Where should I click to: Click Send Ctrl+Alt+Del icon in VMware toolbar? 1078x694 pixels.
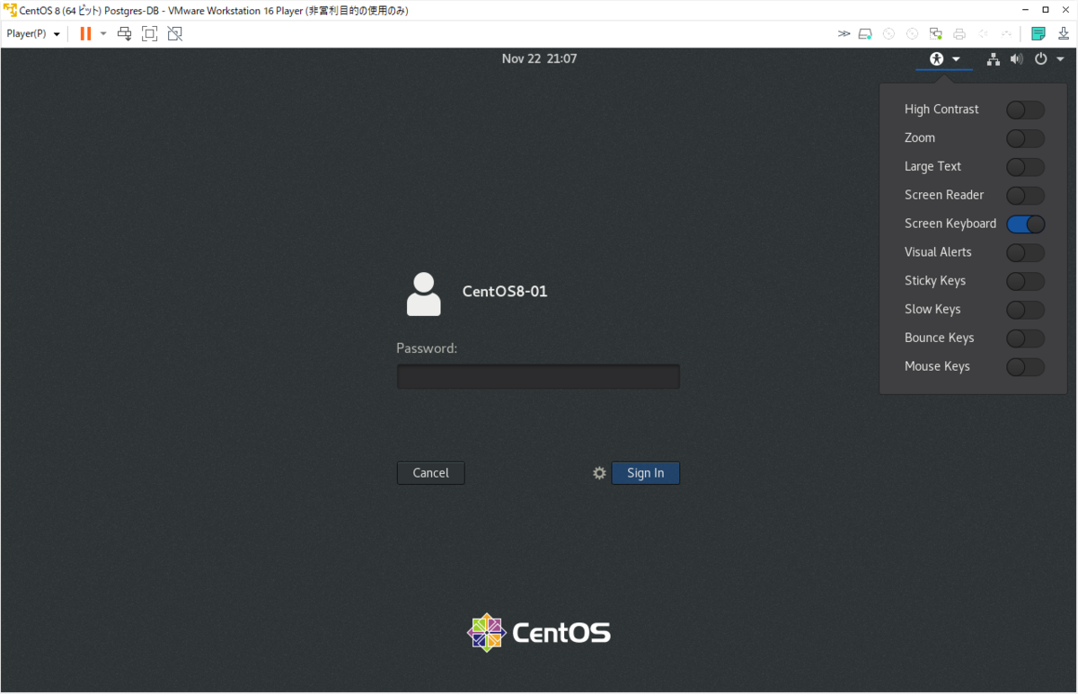pos(125,33)
